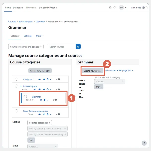The height and width of the screenshot is (151, 151).
Task: Move Bahasa Inggris down with arrow icon
Action: point(44,89)
